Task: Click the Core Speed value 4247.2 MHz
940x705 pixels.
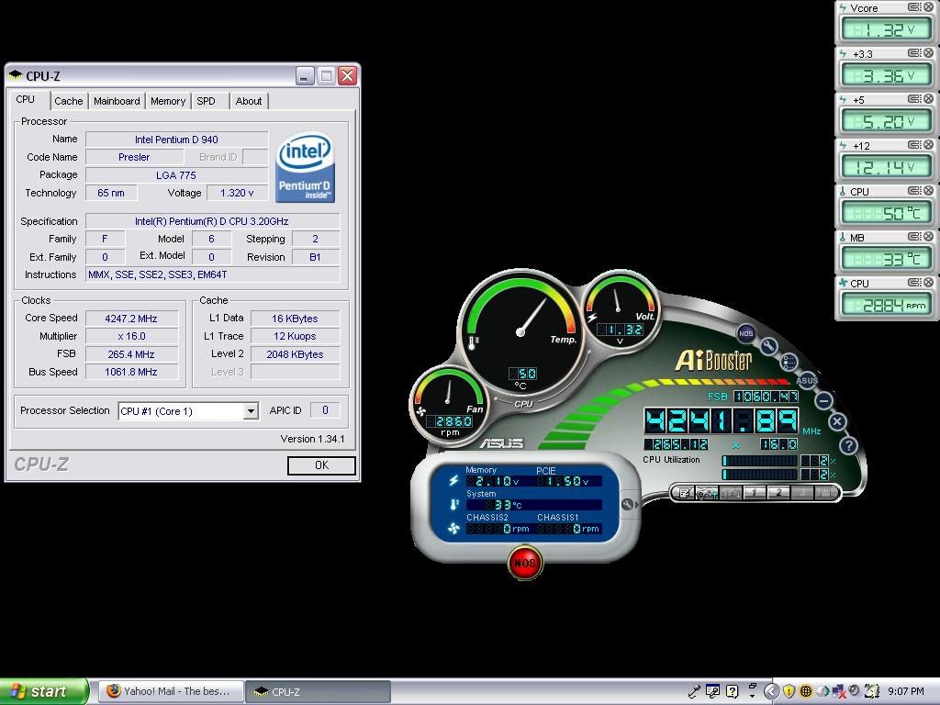Action: [131, 319]
